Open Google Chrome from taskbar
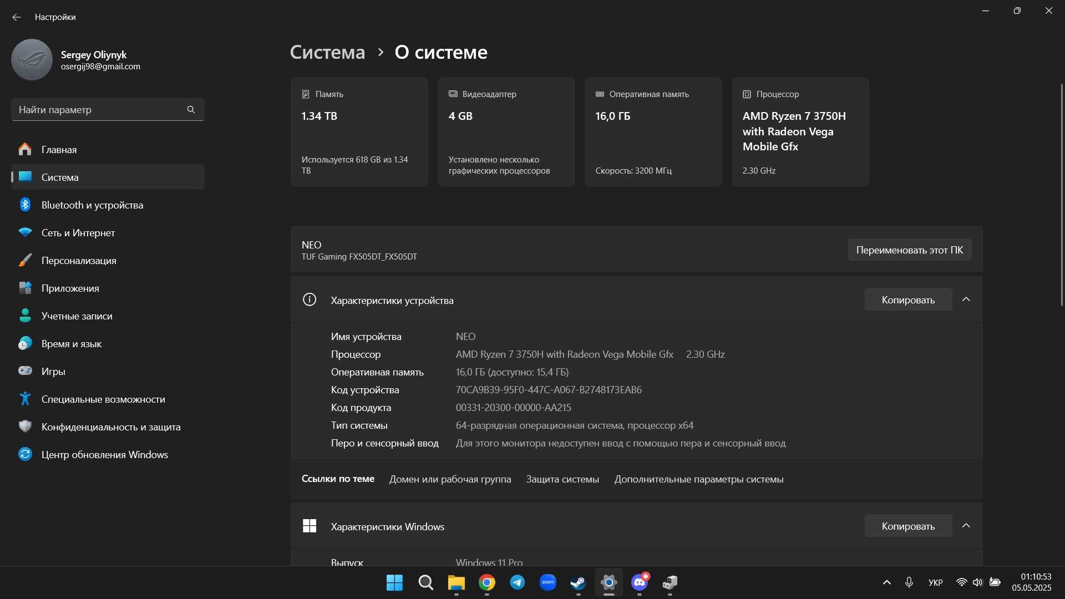Viewport: 1065px width, 599px height. [487, 582]
